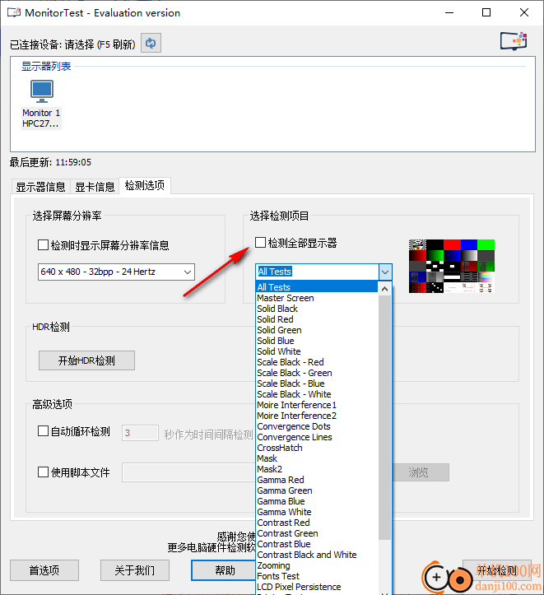Select the 检测选项 tab
Viewport: 544px width, 595px height.
tap(145, 185)
